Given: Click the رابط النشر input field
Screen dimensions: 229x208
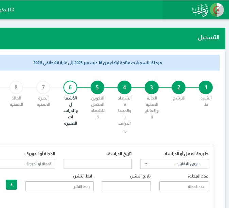Looking at the screenshot, I should 59,186.
